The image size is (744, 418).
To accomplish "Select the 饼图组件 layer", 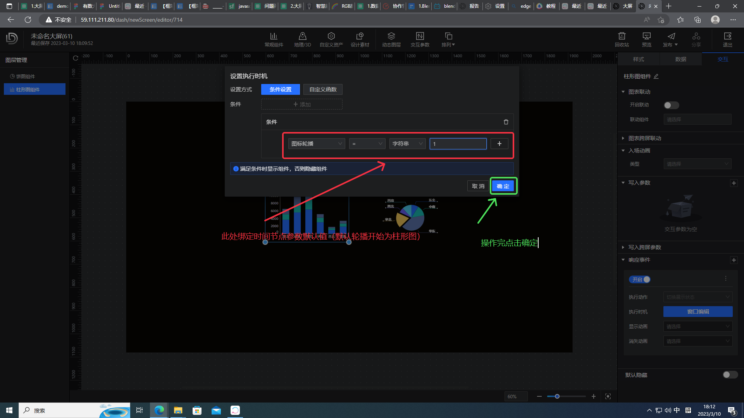I will tap(34, 76).
